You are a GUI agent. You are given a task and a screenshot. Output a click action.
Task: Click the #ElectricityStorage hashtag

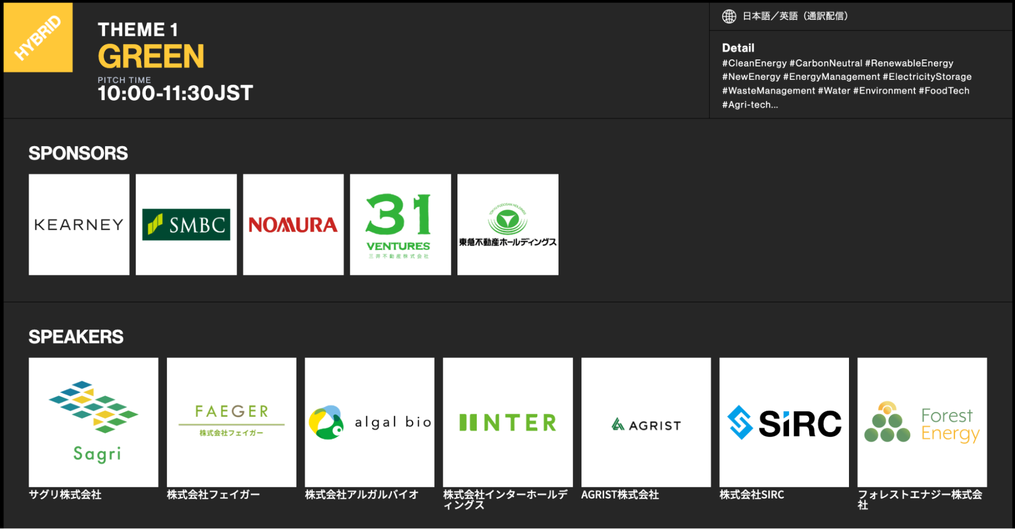pos(927,77)
